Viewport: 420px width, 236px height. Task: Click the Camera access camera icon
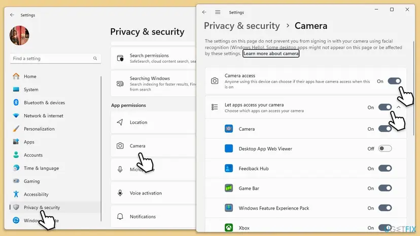(215, 81)
